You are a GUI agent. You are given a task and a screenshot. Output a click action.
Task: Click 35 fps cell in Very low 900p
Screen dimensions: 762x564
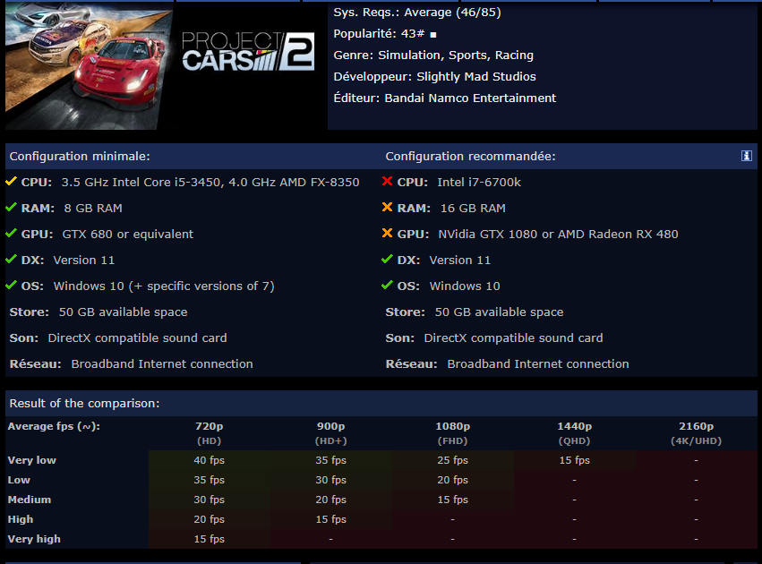[331, 460]
